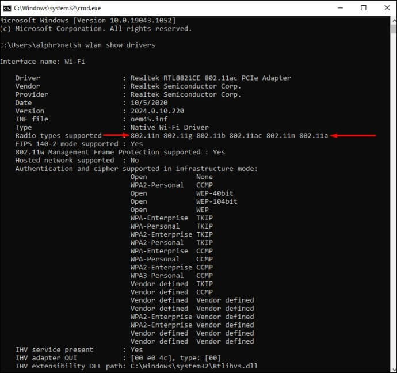Screen dimensions: 397x373
Task: Click the WPA-Personal TKIP row
Action: [x=171, y=226]
